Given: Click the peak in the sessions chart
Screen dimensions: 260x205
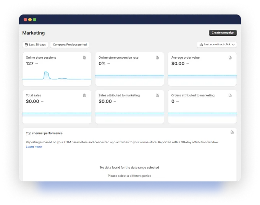Looking at the screenshot, I should pyautogui.click(x=46, y=72).
